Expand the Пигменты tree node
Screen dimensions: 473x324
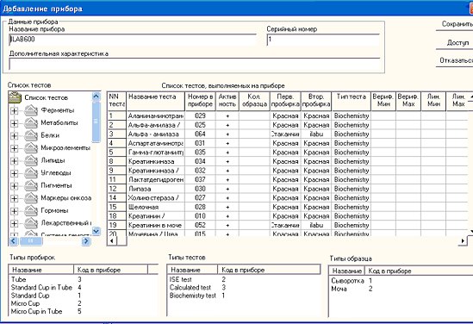coord(14,186)
